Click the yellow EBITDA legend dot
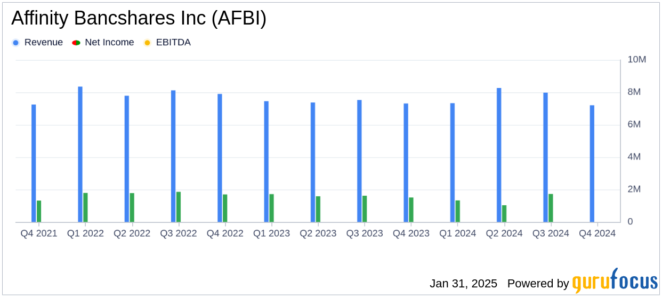 point(147,43)
